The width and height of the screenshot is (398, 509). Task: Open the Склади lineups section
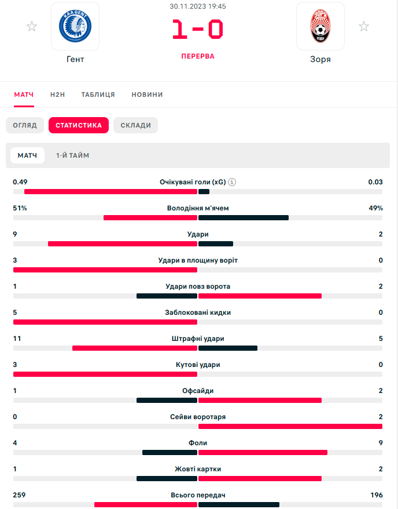pyautogui.click(x=135, y=125)
